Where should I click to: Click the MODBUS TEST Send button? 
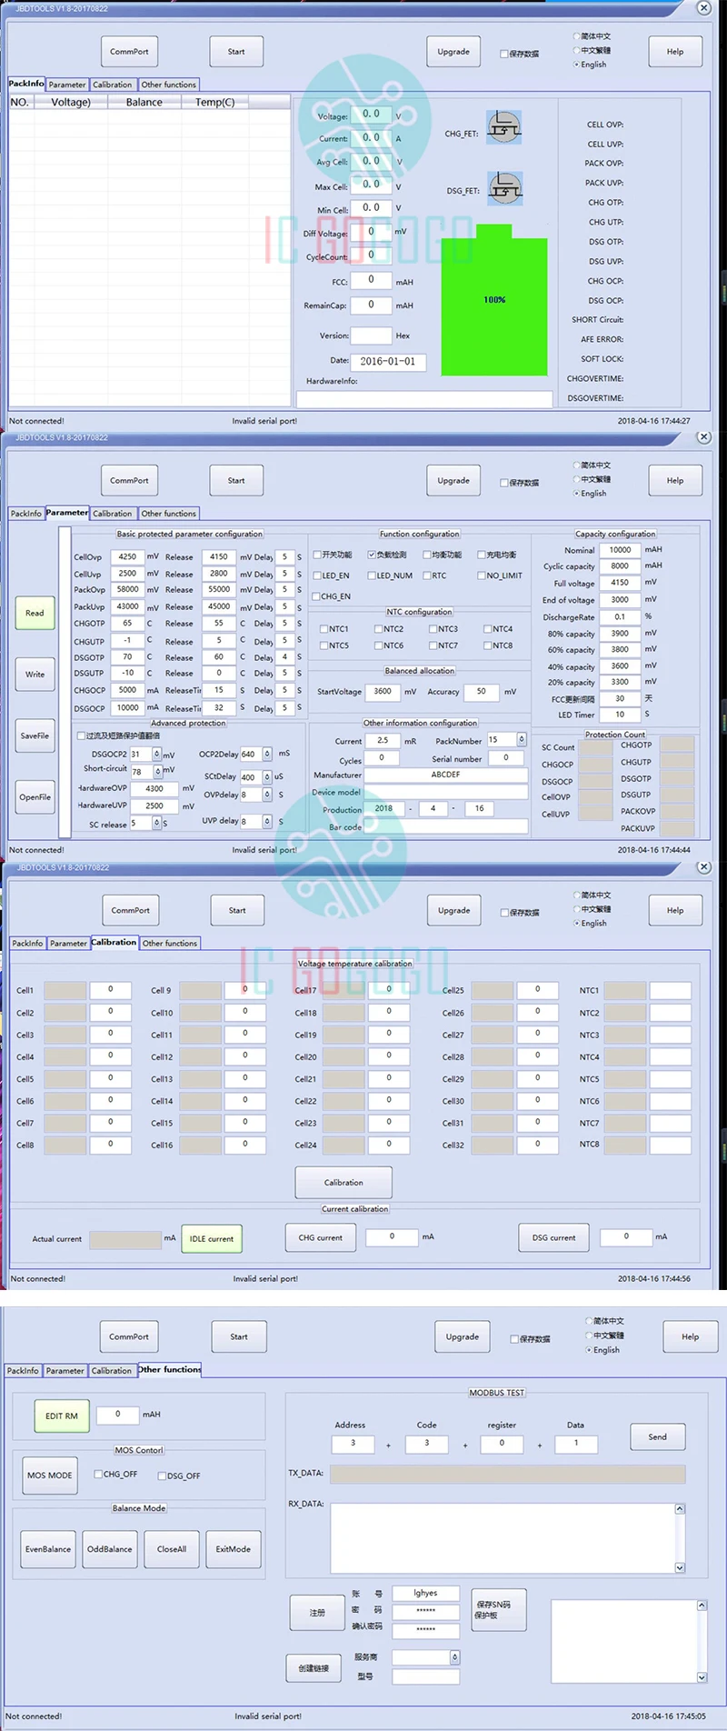658,1436
